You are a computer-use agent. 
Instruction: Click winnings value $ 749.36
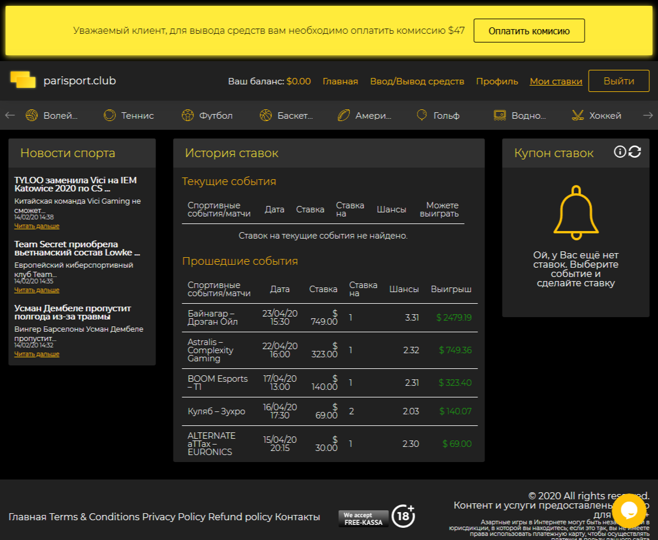click(x=455, y=350)
